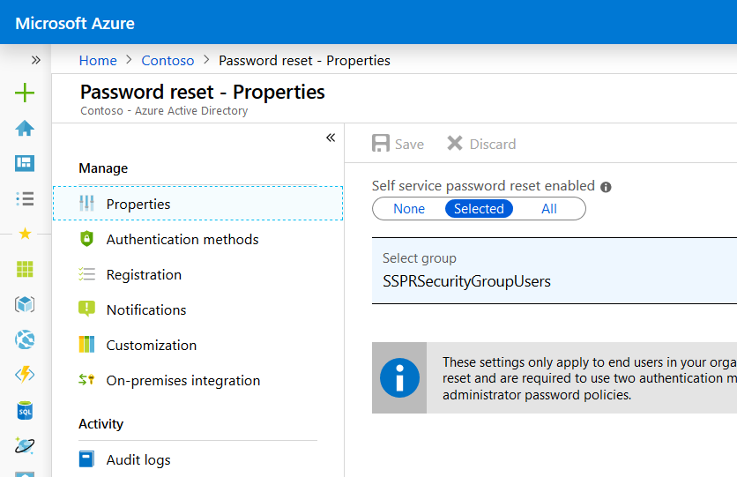Image resolution: width=737 pixels, height=477 pixels.
Task: Click the green Create a resource plus icon
Action: 25,93
